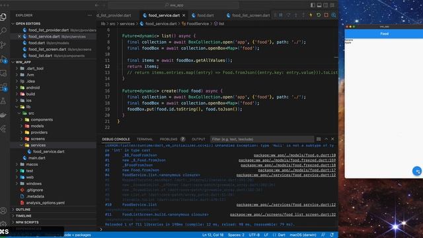The height and width of the screenshot is (238, 423).
Task: Expand the OUTLINE section
Action: click(23, 210)
